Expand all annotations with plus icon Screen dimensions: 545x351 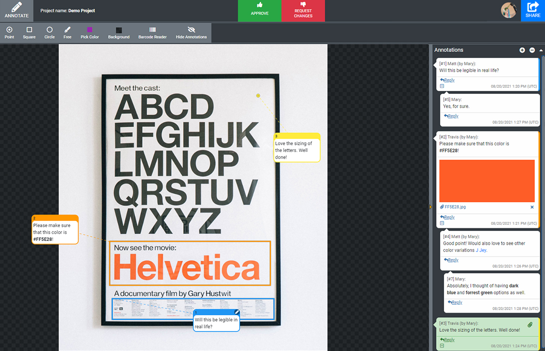click(522, 50)
